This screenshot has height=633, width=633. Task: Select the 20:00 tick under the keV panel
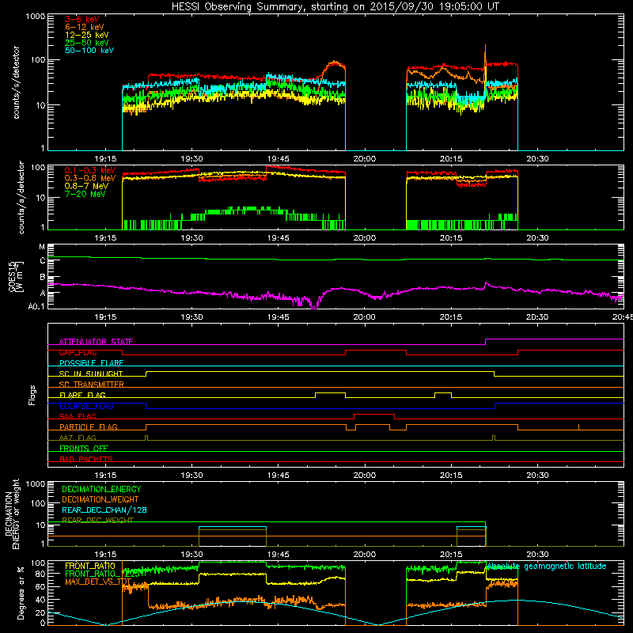pos(365,159)
